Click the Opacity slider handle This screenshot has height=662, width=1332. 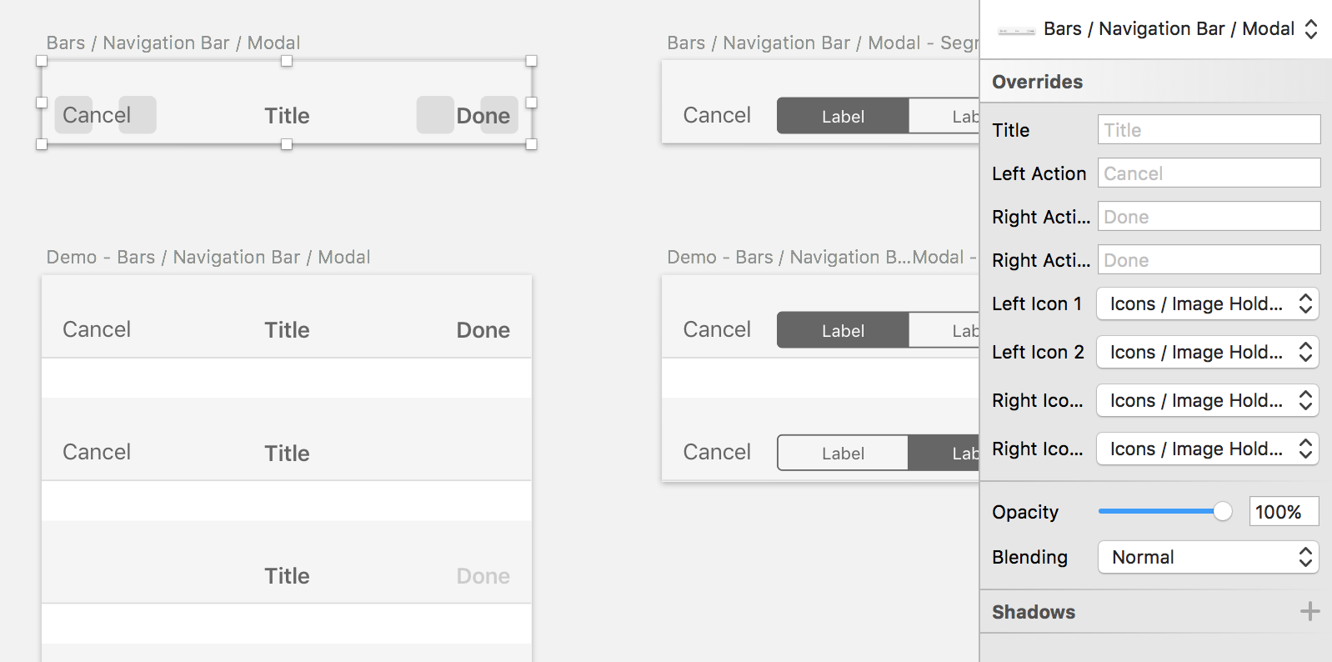1222,511
